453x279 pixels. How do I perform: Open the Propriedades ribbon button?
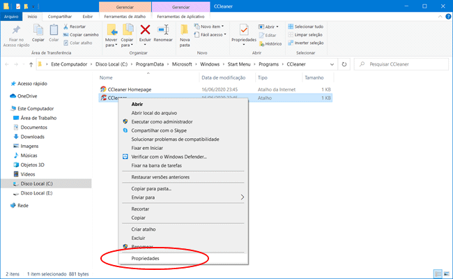pyautogui.click(x=244, y=32)
